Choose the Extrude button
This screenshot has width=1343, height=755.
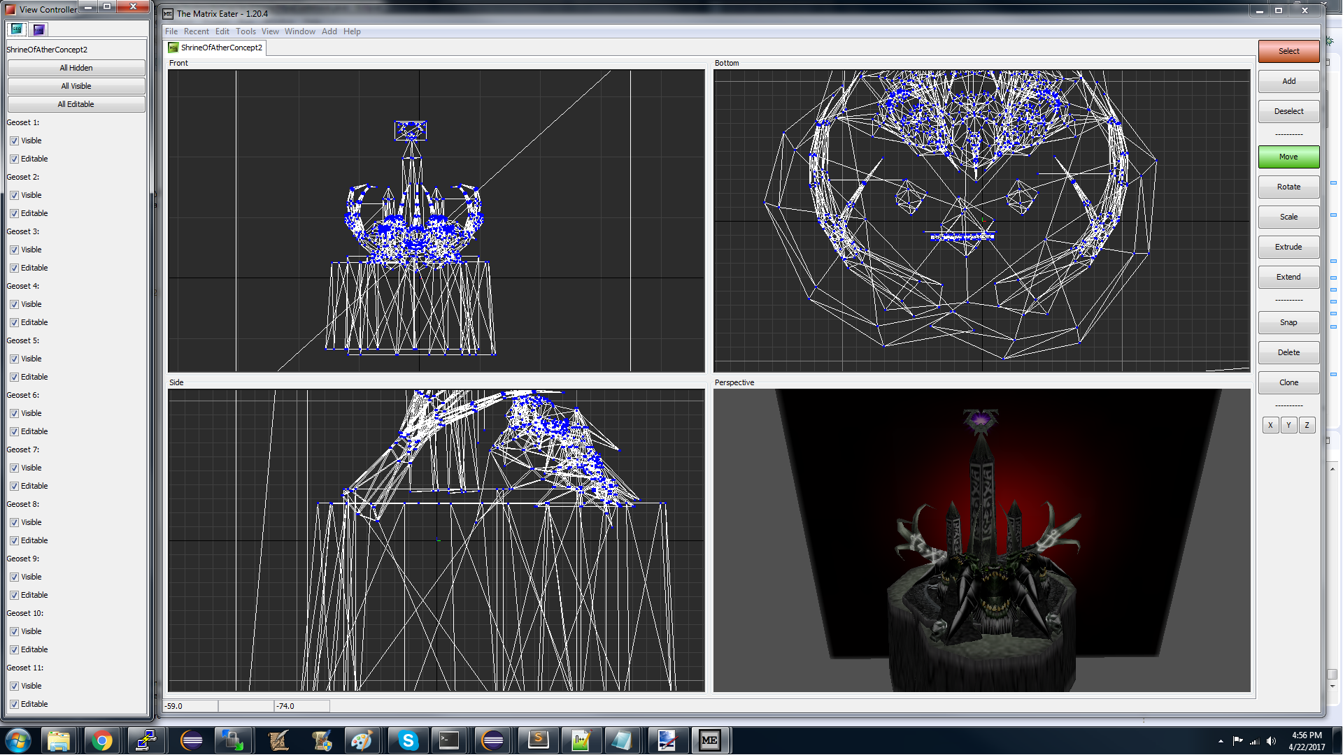coord(1288,247)
